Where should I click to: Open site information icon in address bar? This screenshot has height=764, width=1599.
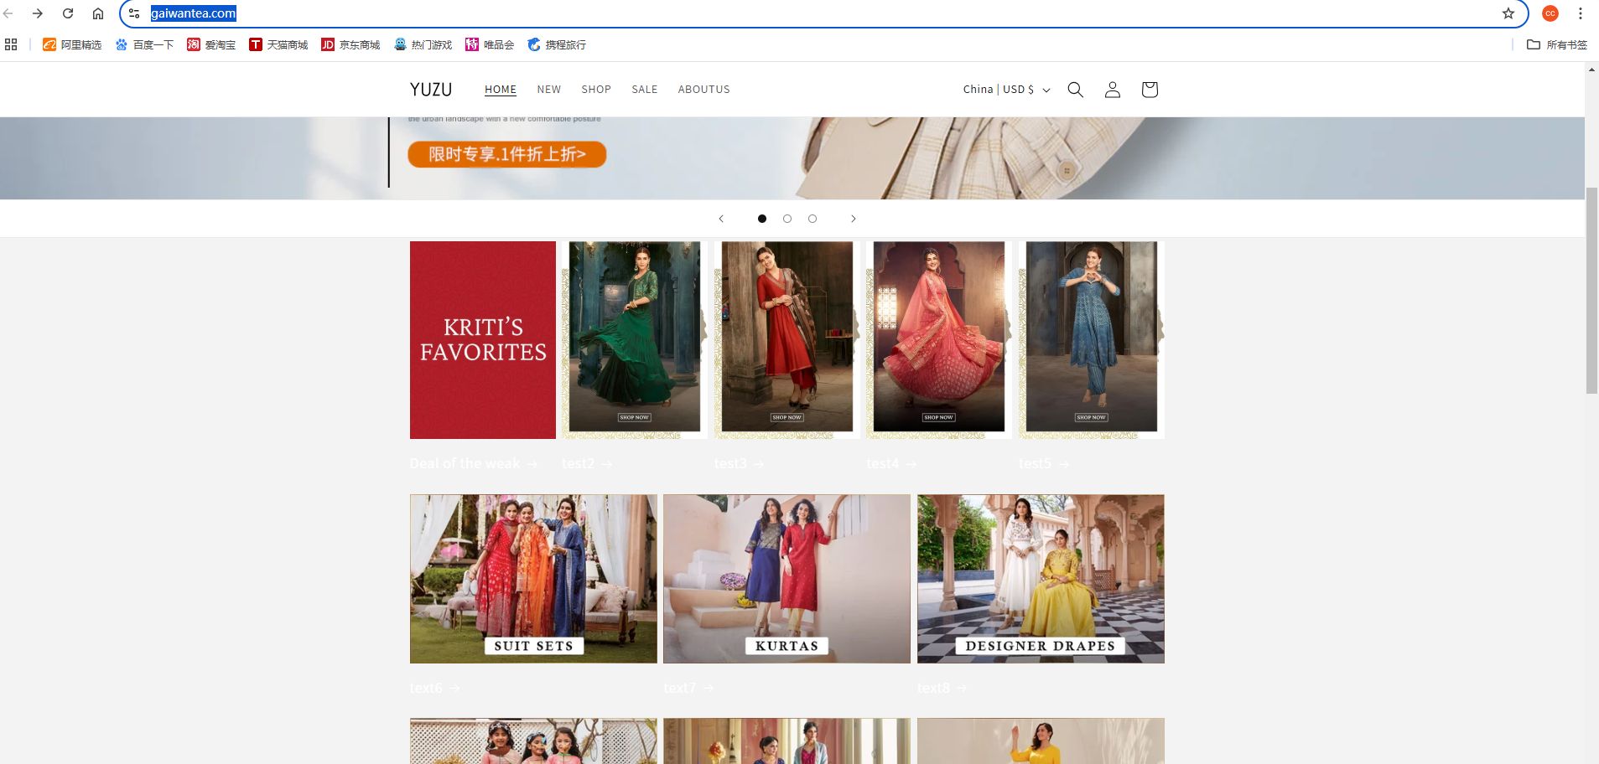[134, 13]
